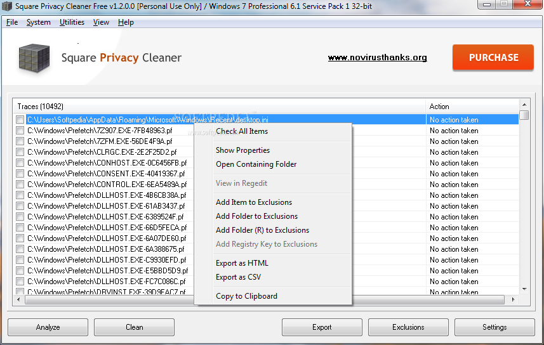Click the vertical scrollbar down arrow
This screenshot has width=544, height=345.
pyautogui.click(x=524, y=289)
